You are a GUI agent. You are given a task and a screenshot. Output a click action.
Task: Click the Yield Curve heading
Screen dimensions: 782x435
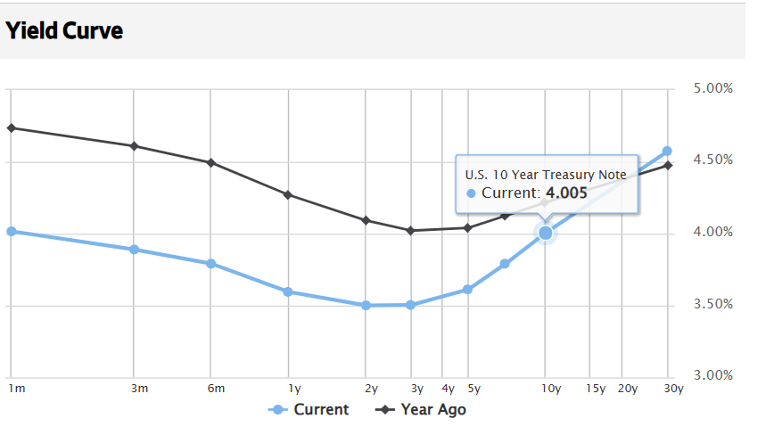(x=64, y=31)
